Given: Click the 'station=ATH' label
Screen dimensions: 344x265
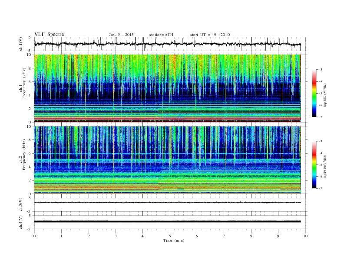Looking at the screenshot, I should [x=161, y=35].
